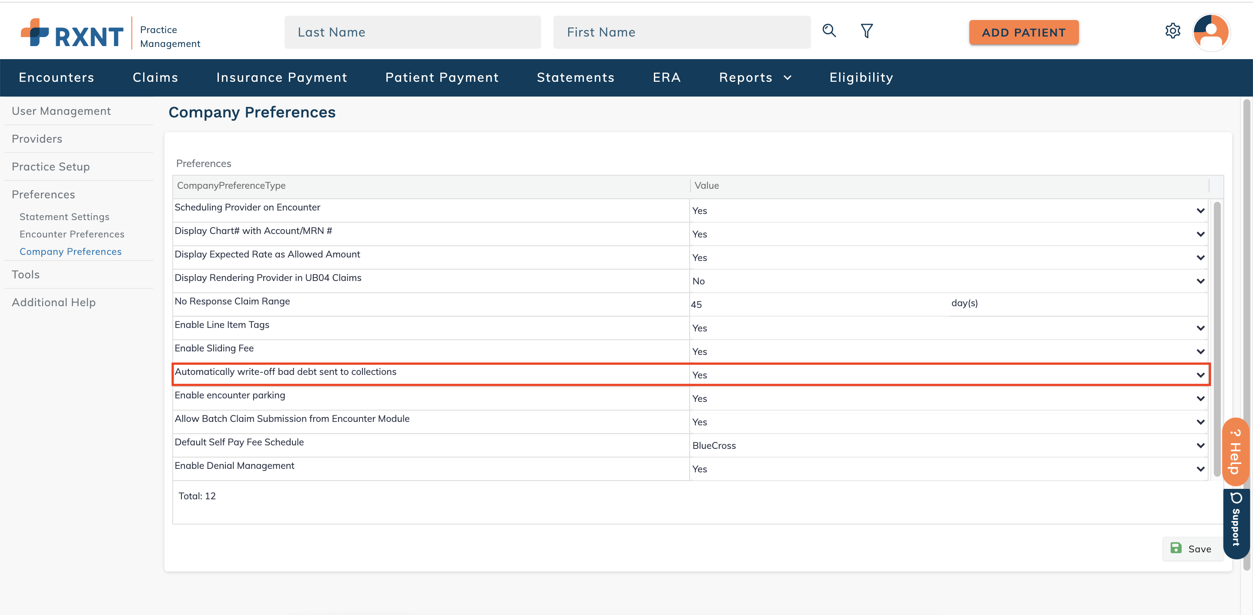Click ADD PATIENT button
The width and height of the screenshot is (1253, 615).
pyautogui.click(x=1024, y=33)
